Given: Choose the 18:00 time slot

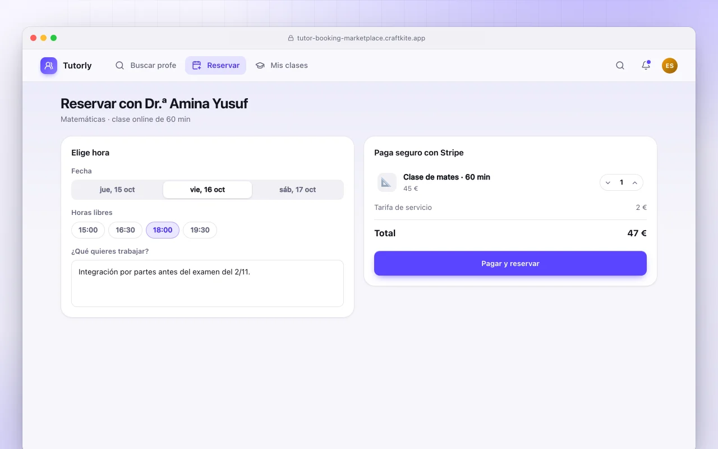Looking at the screenshot, I should (163, 230).
